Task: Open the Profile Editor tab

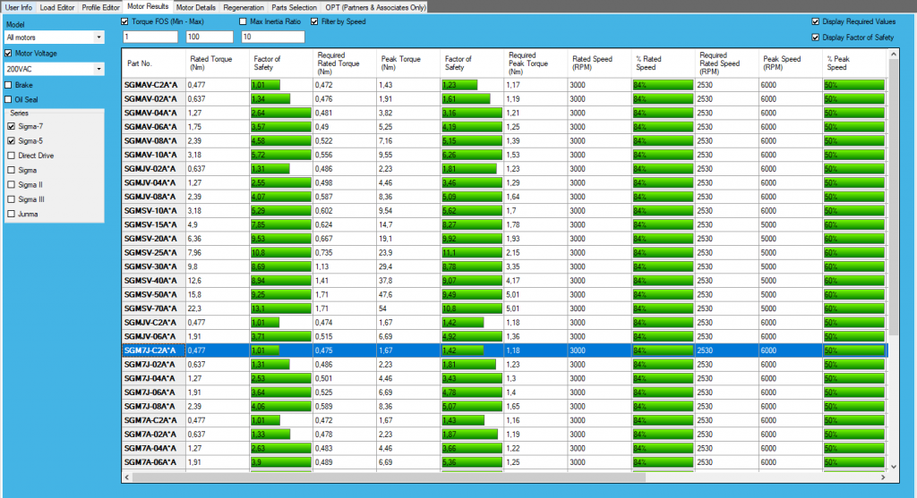Action: (x=100, y=7)
